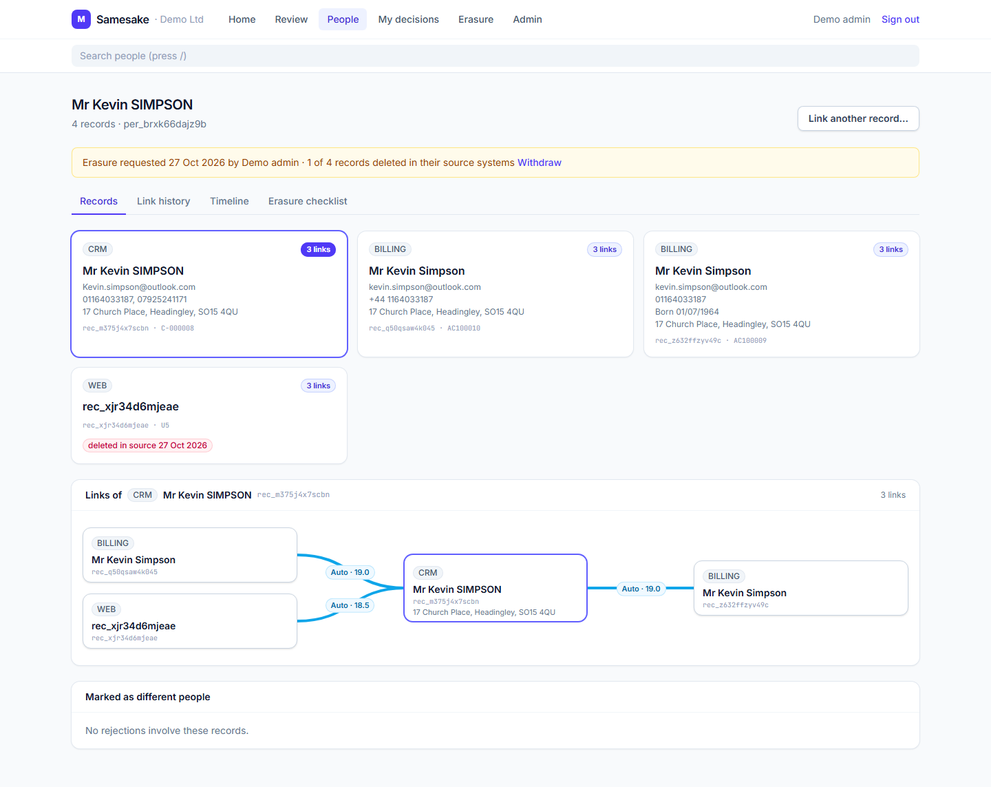Click the deleted in source 27 Oct 2026 badge
991x787 pixels.
147,445
